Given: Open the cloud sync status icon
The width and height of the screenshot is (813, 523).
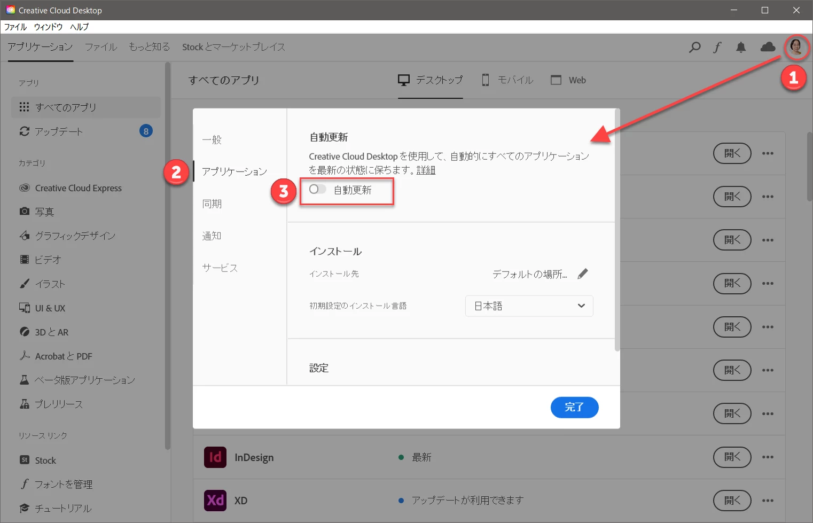Looking at the screenshot, I should [768, 47].
